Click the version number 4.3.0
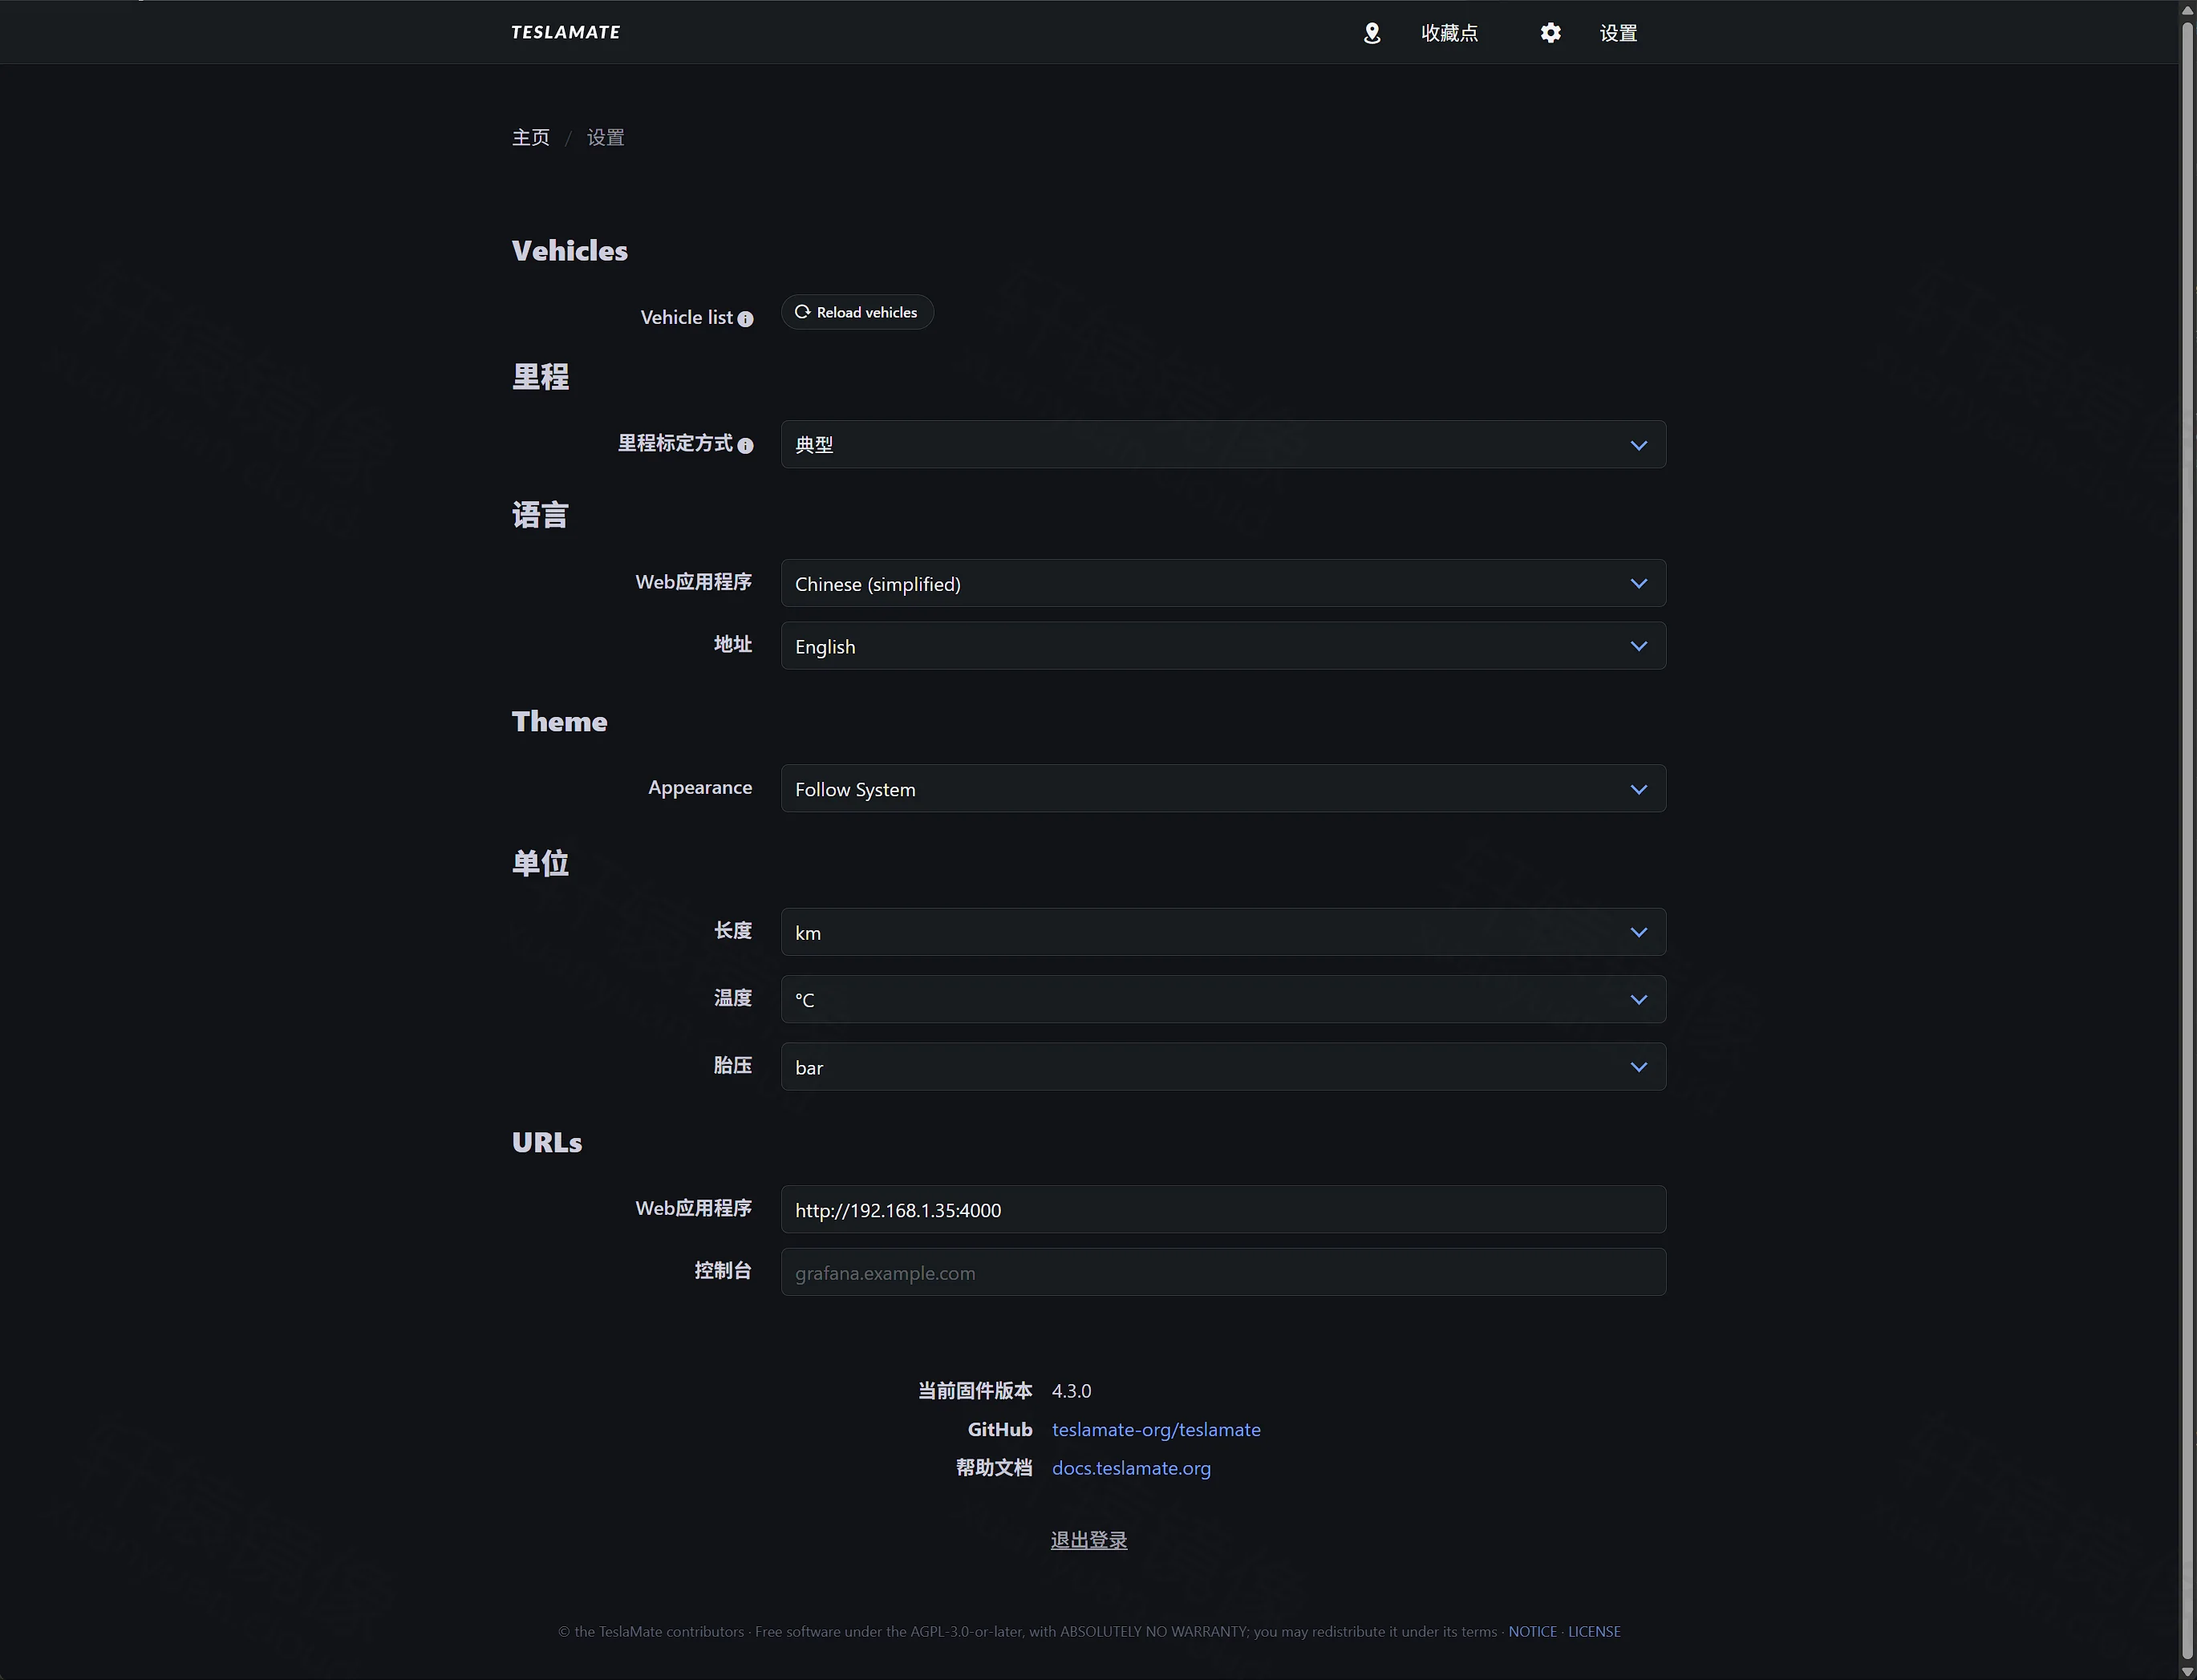This screenshot has width=2197, height=1680. [1071, 1391]
